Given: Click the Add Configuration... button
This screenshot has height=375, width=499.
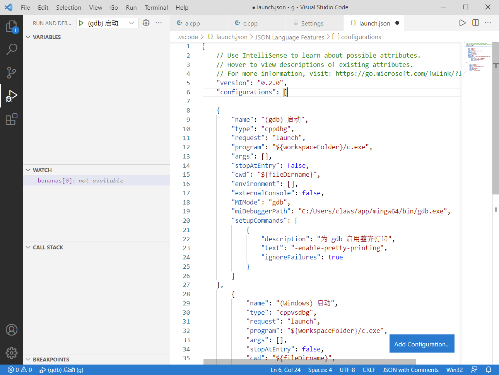Looking at the screenshot, I should click(422, 344).
